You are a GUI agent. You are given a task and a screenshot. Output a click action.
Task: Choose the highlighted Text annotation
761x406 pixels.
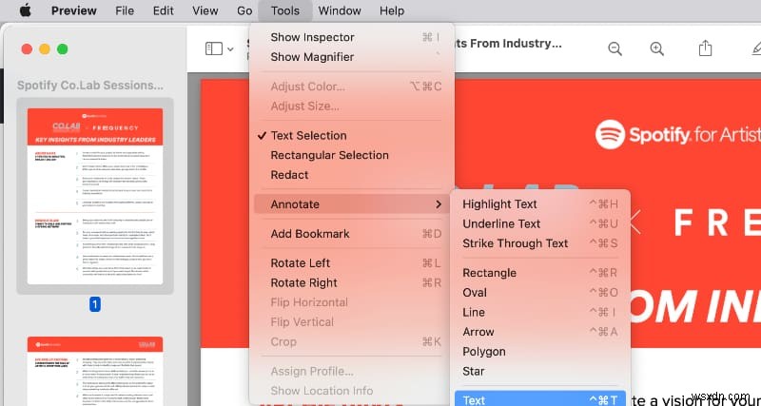coord(540,400)
